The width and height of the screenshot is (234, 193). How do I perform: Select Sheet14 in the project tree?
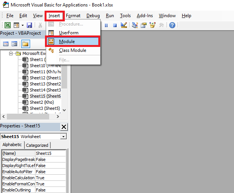pos(45,90)
